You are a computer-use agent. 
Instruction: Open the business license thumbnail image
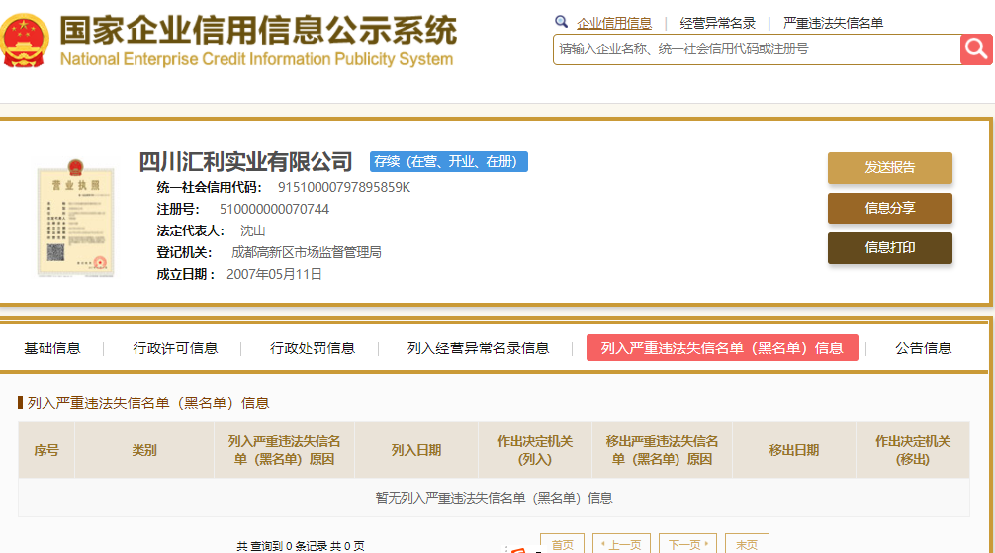[75, 218]
